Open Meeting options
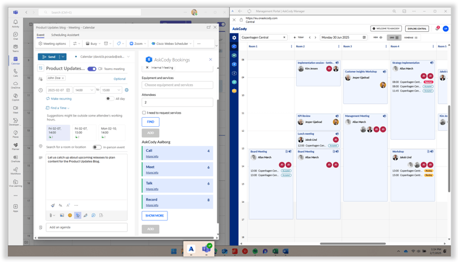 [52, 44]
